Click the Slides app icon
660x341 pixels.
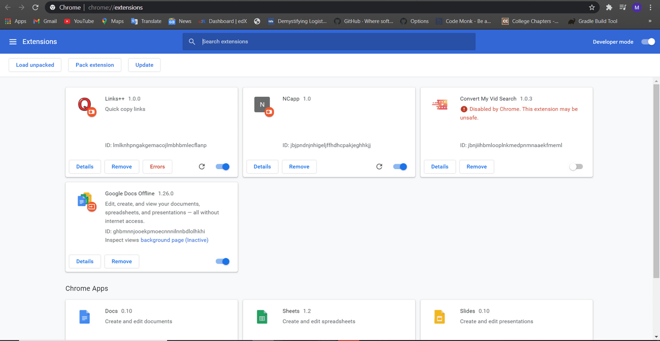tap(440, 317)
